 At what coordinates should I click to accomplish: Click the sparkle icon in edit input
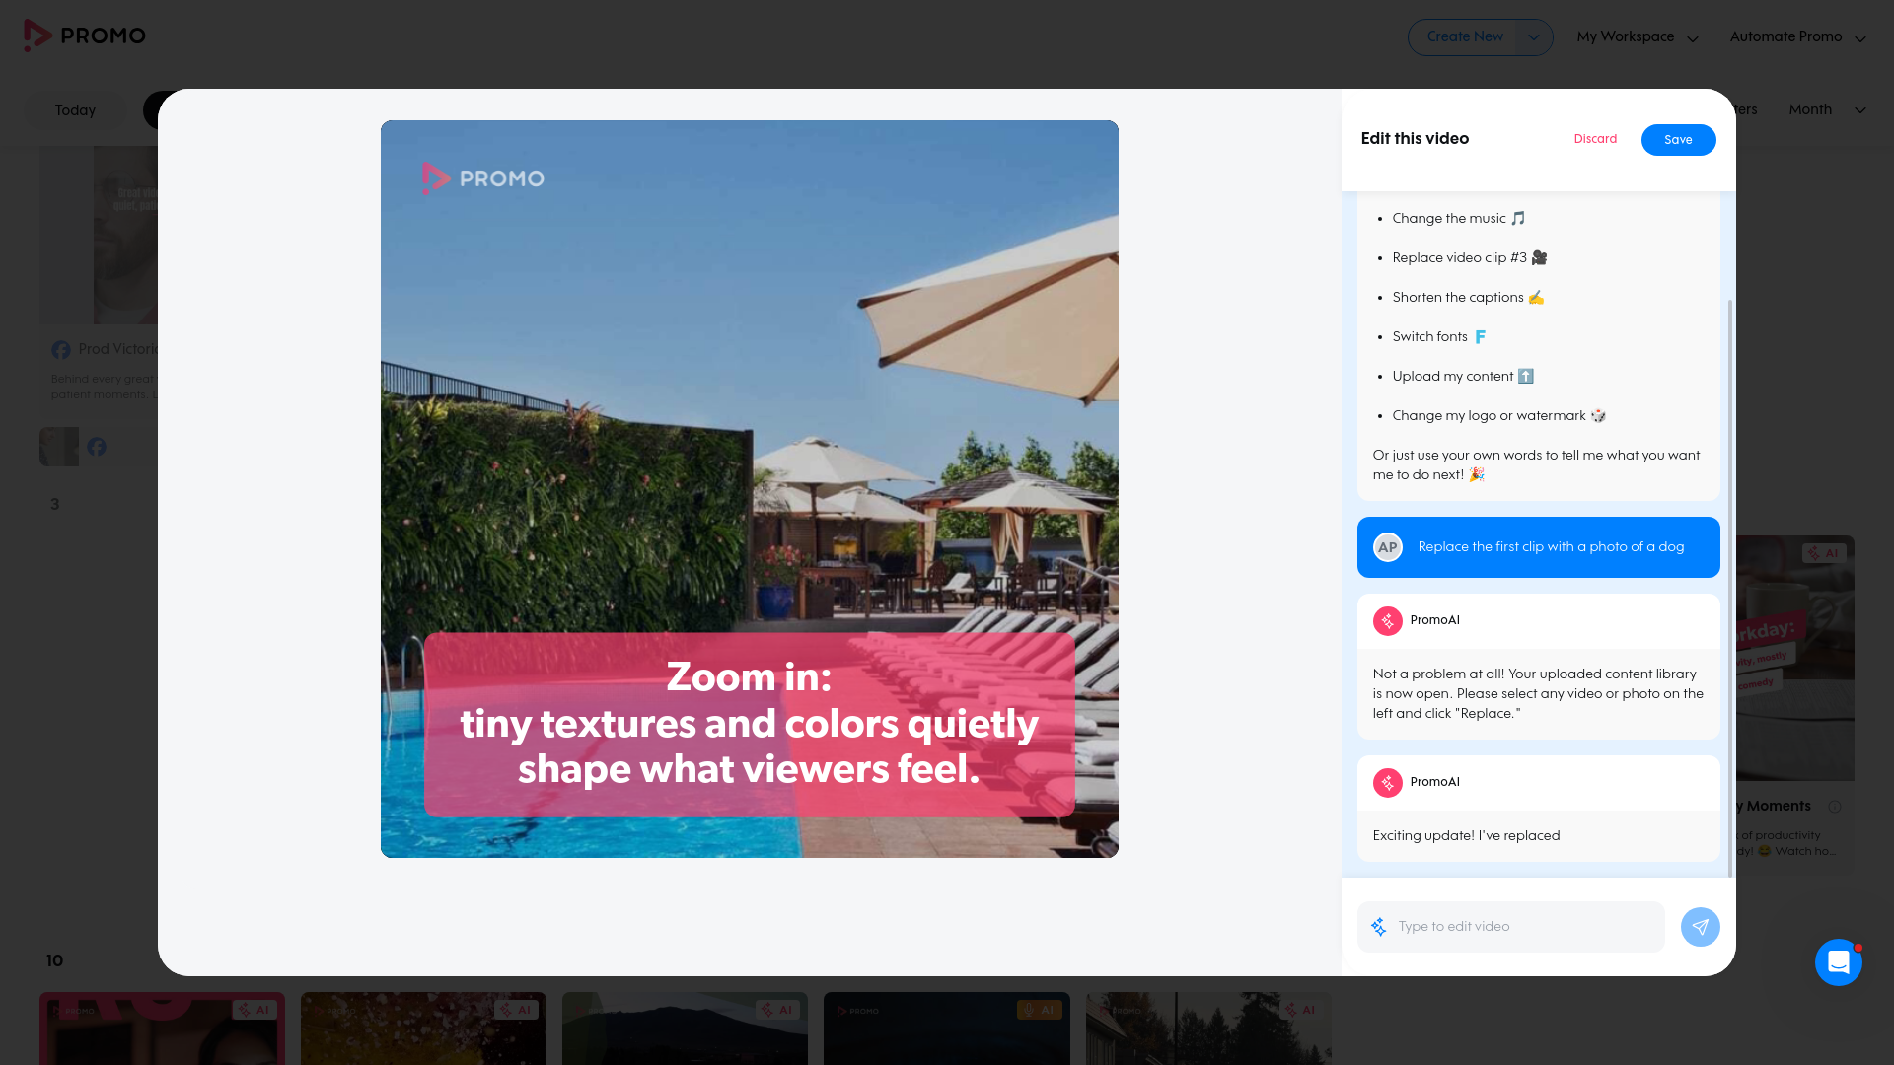1379,927
